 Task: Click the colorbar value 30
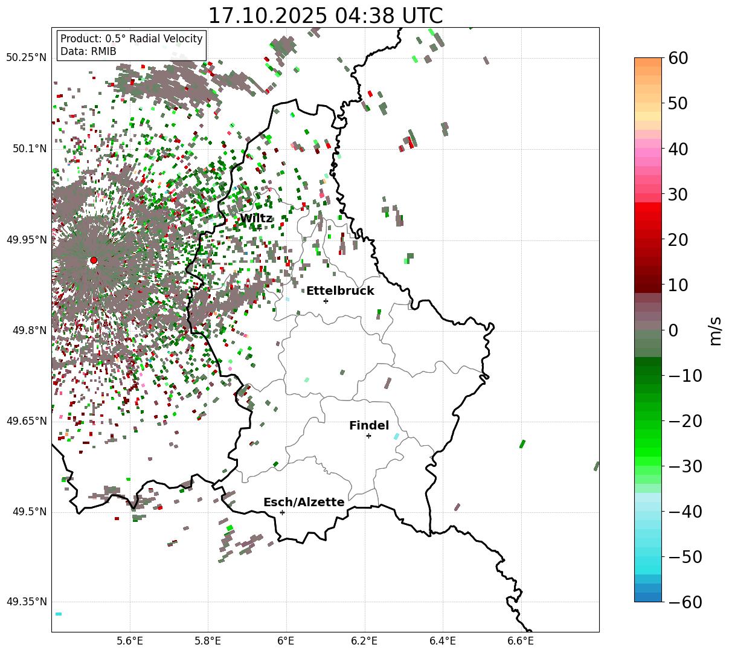(678, 194)
